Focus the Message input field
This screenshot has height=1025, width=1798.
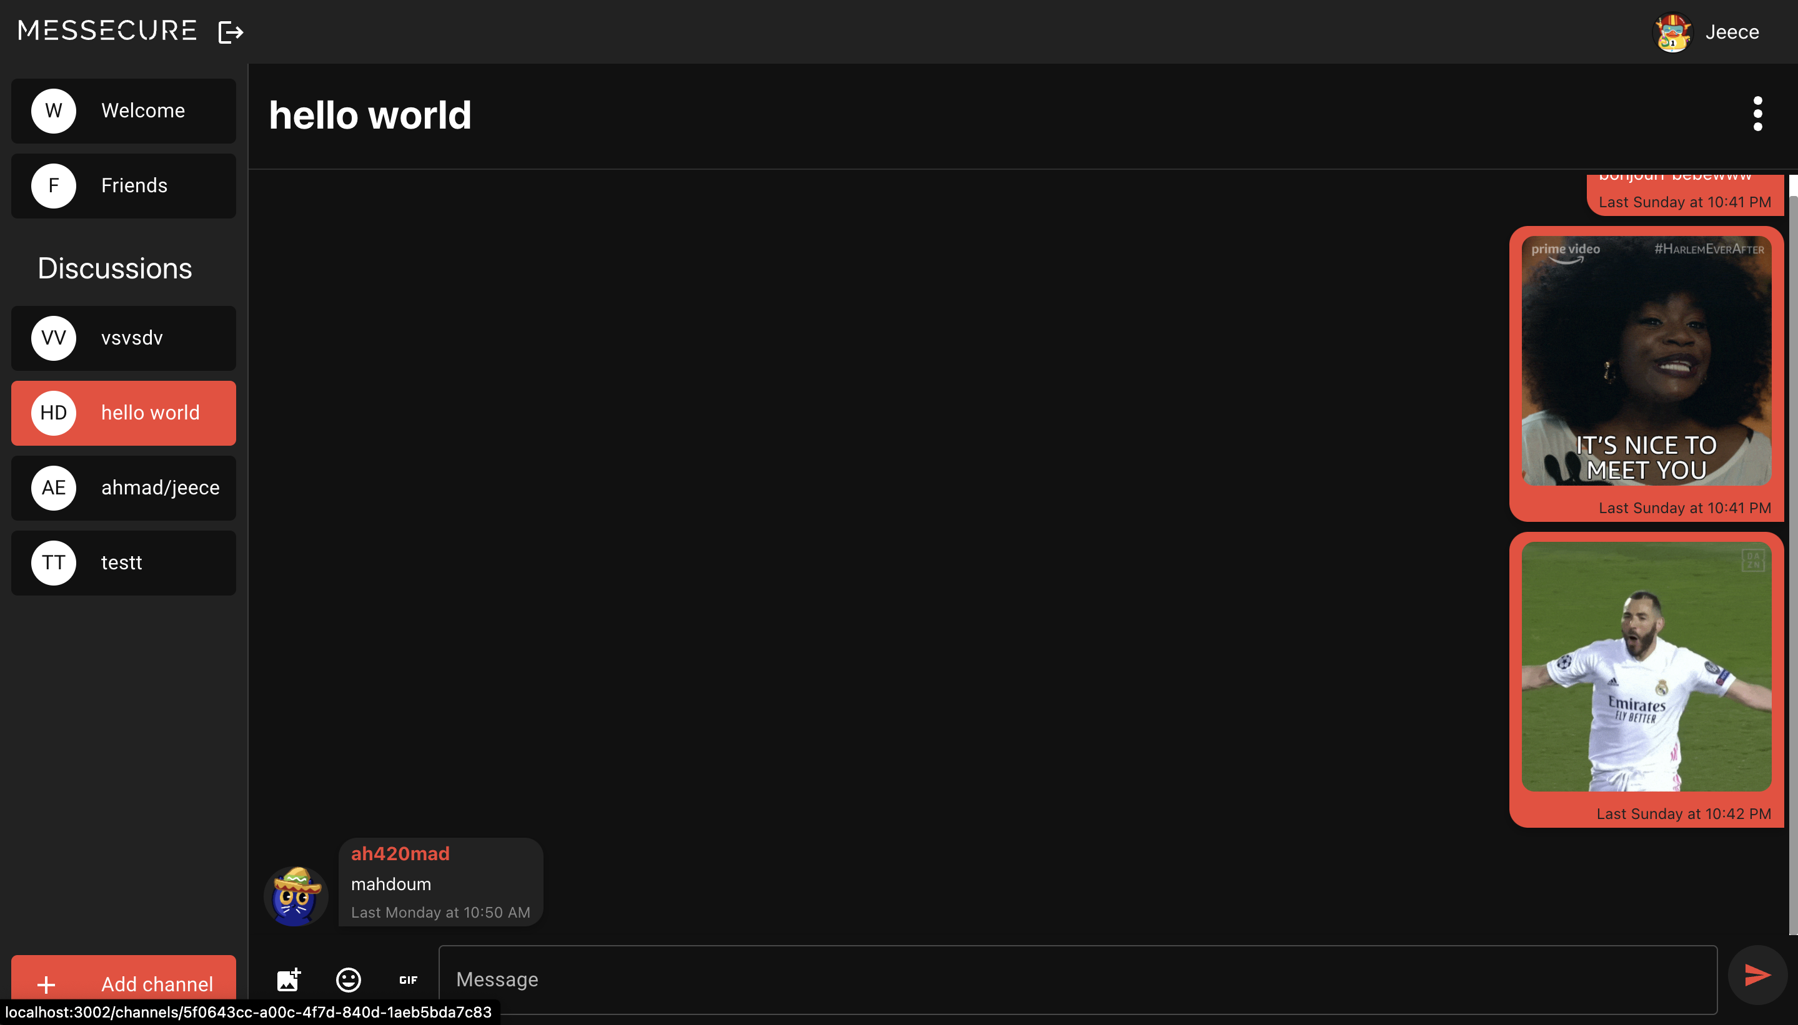(x=1078, y=979)
